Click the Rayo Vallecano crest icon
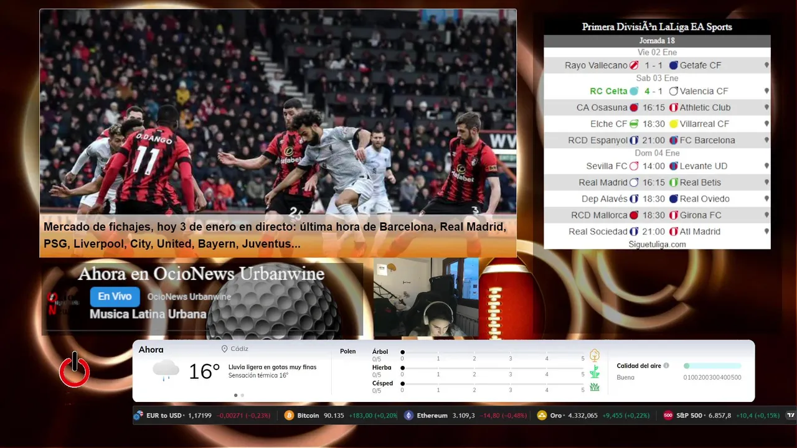 [x=634, y=65]
